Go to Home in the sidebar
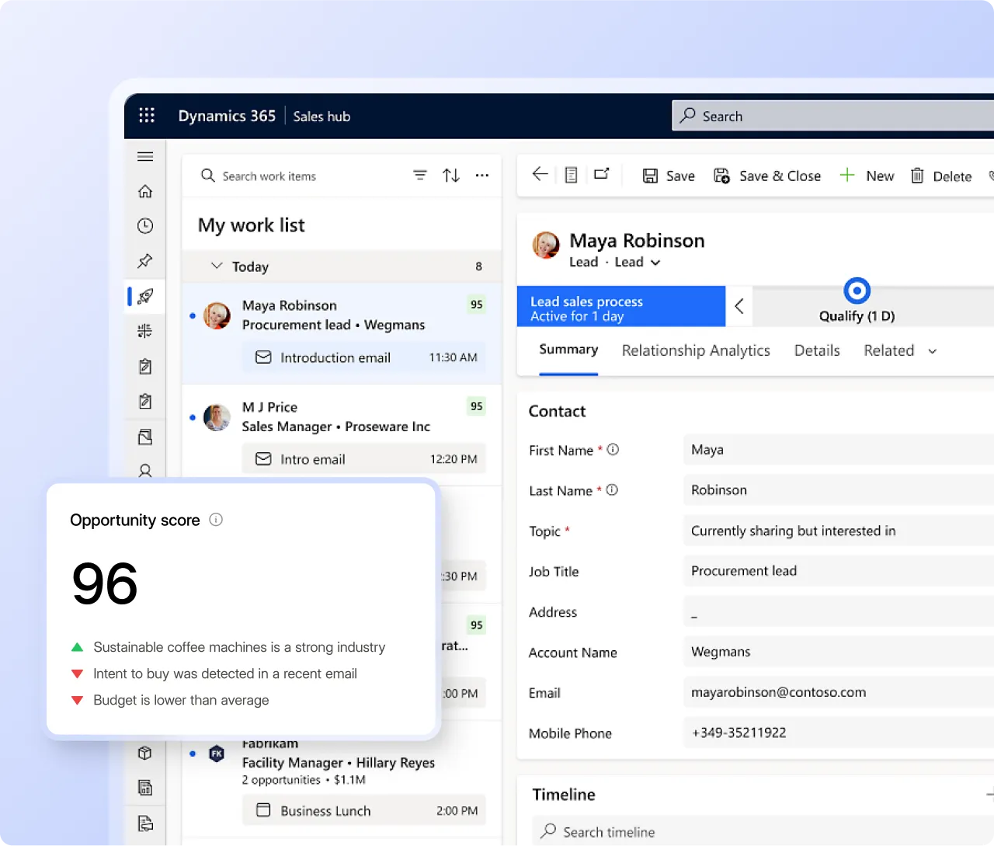994x846 pixels. [145, 191]
